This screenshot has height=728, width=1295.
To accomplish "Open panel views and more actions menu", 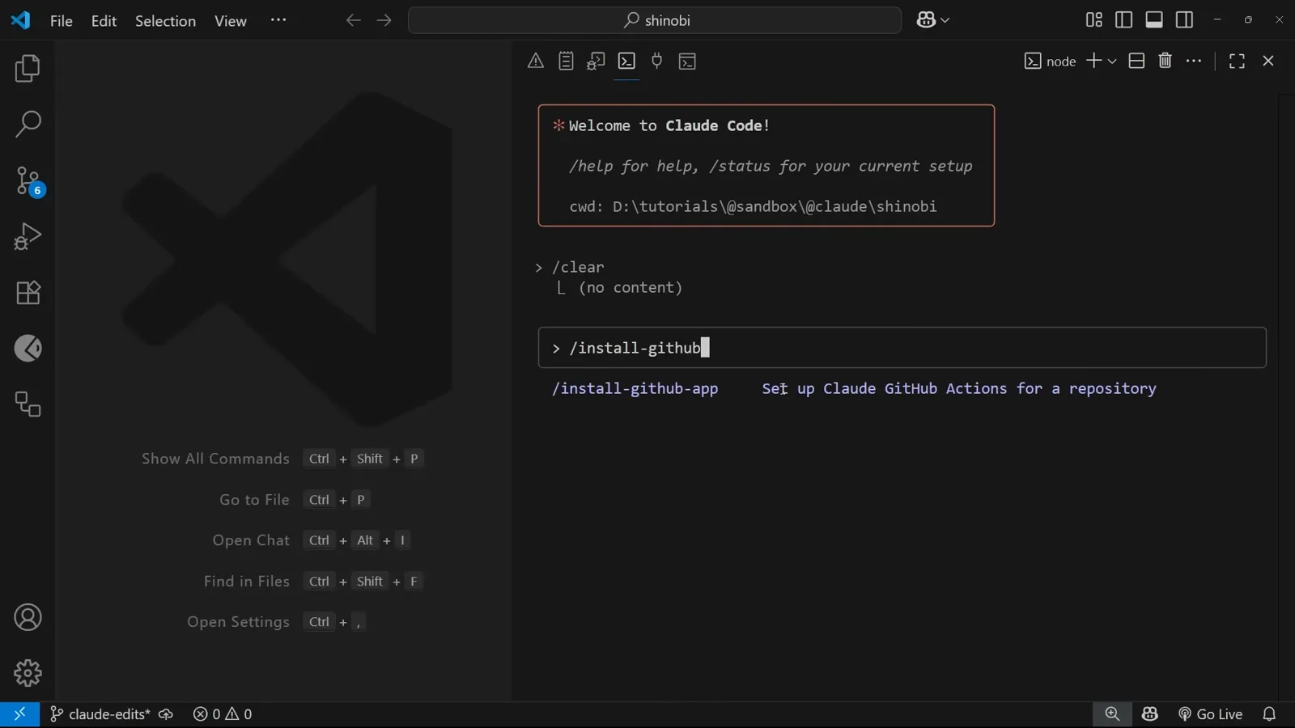I will click(1194, 61).
